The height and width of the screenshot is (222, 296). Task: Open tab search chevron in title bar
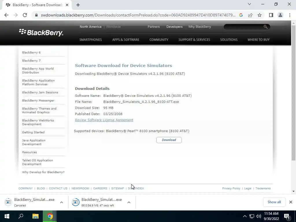(x=249, y=4)
